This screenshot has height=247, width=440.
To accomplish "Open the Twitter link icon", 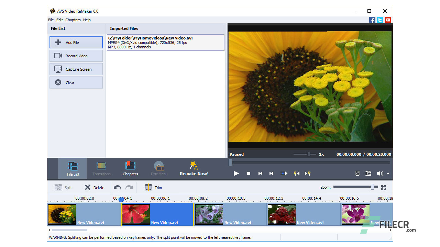I will pyautogui.click(x=380, y=20).
